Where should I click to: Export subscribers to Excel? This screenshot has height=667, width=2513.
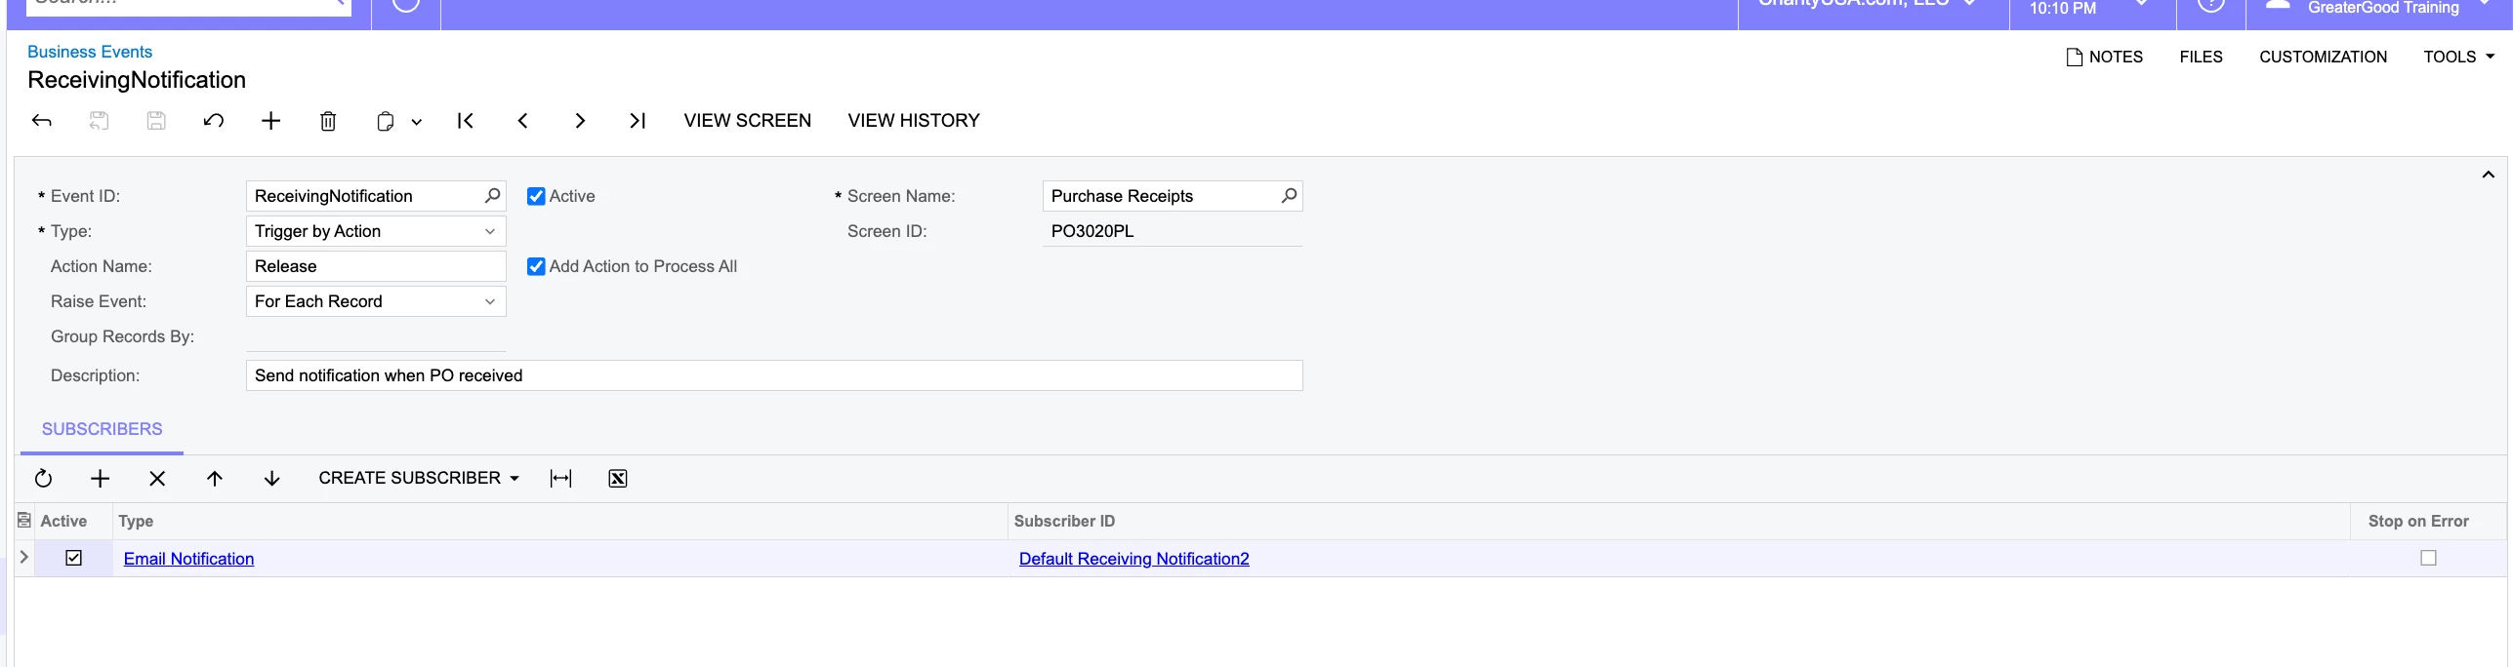pyautogui.click(x=618, y=479)
